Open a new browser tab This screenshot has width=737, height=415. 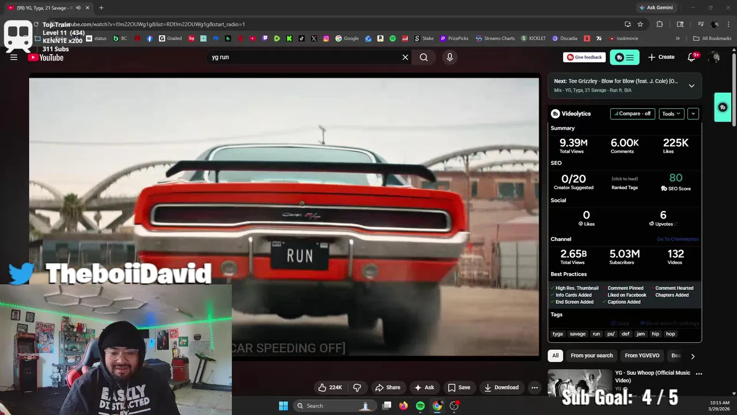click(x=101, y=7)
